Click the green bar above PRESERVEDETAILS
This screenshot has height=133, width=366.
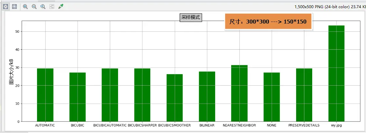tap(304, 95)
